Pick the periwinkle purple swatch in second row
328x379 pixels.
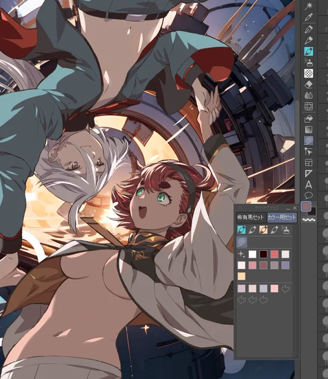point(285,265)
